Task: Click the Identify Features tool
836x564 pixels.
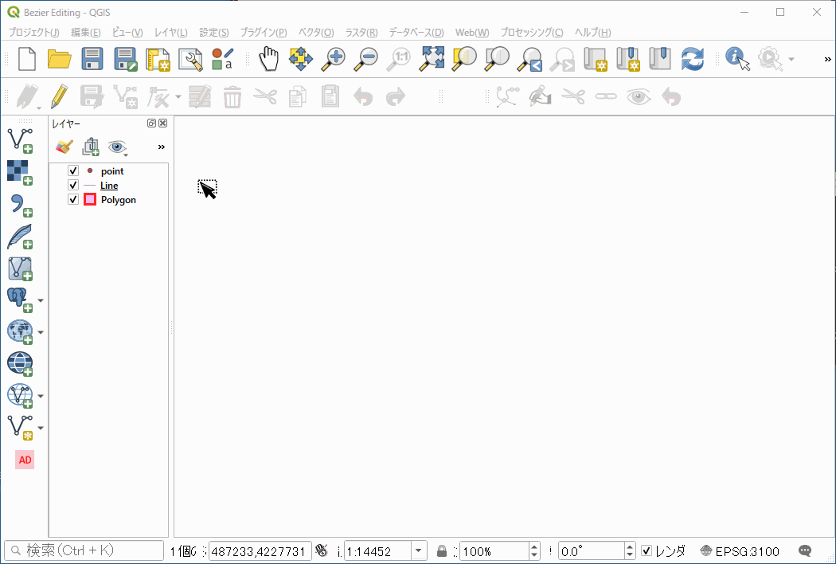Action: point(737,59)
